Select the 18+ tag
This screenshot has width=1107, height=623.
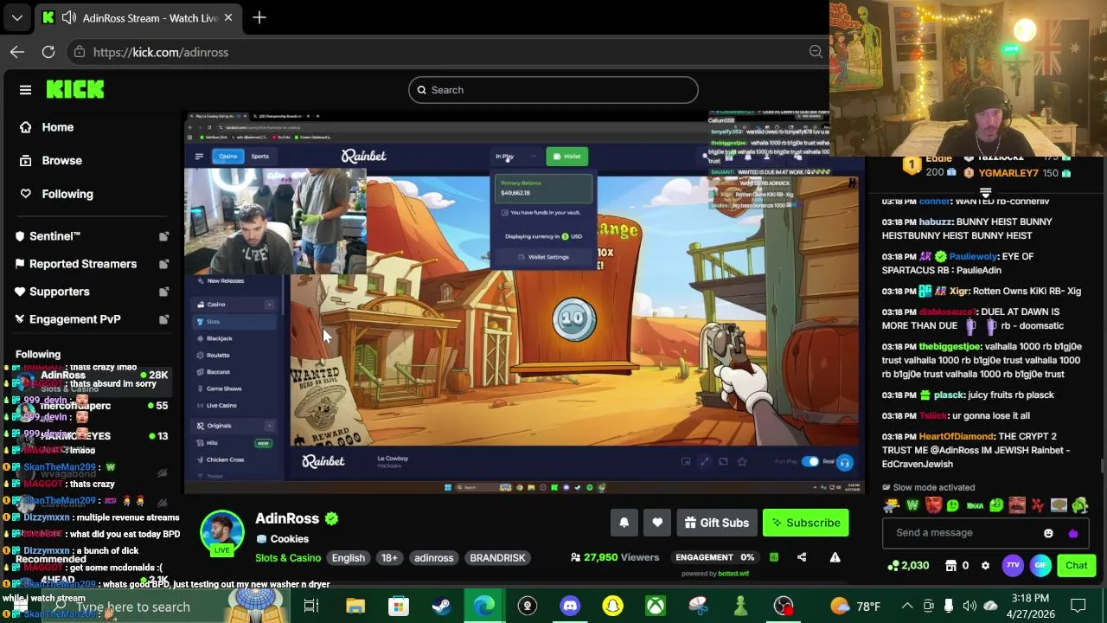pos(389,558)
